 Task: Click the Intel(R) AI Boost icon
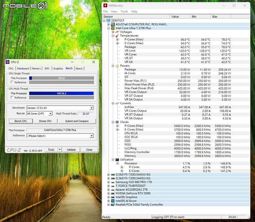(113, 201)
